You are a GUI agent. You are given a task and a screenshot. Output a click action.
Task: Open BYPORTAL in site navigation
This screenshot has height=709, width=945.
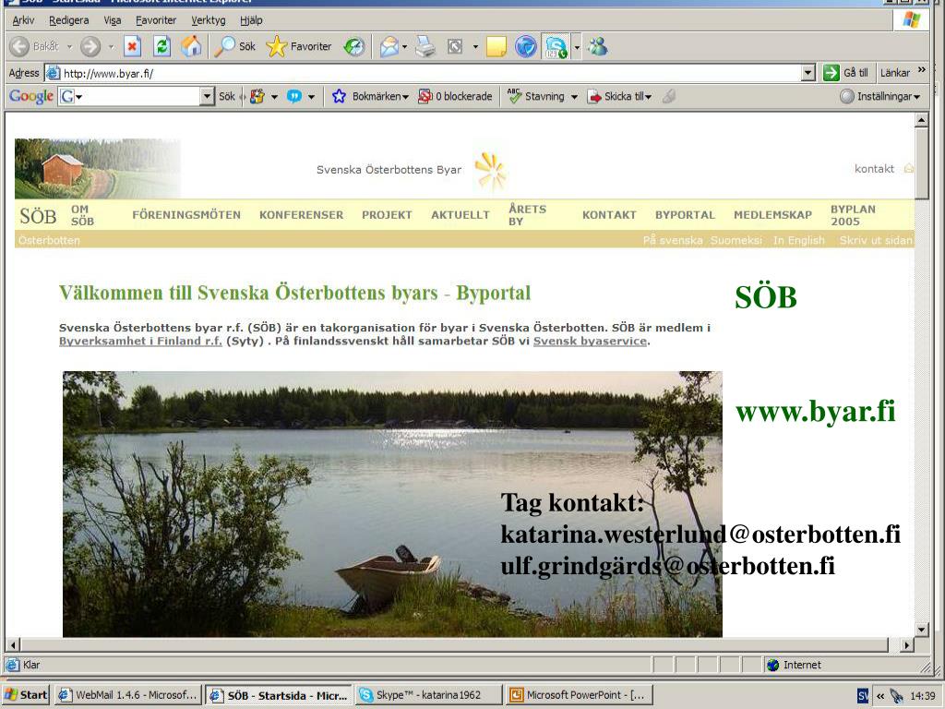685,214
